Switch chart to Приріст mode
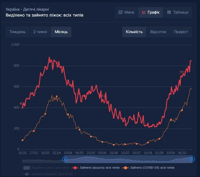200x177 pixels. [x=181, y=32]
